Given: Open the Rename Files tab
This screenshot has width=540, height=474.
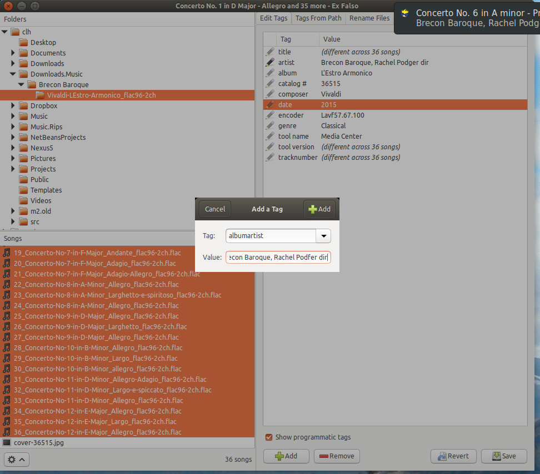Looking at the screenshot, I should coord(369,18).
